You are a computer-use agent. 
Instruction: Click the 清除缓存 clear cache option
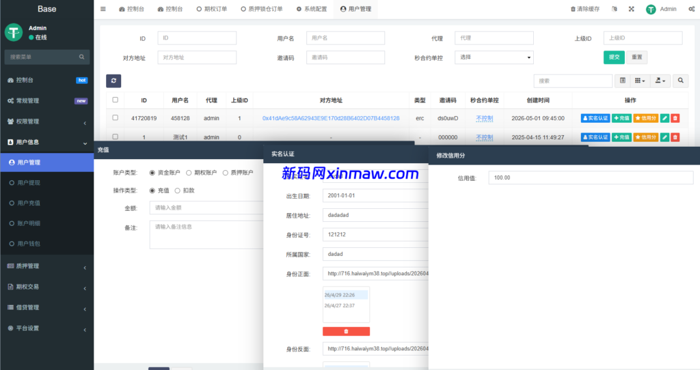[585, 9]
